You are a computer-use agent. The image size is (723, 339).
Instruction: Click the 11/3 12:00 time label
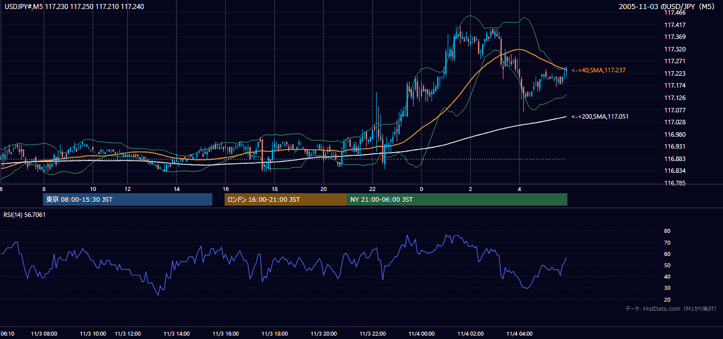click(128, 333)
